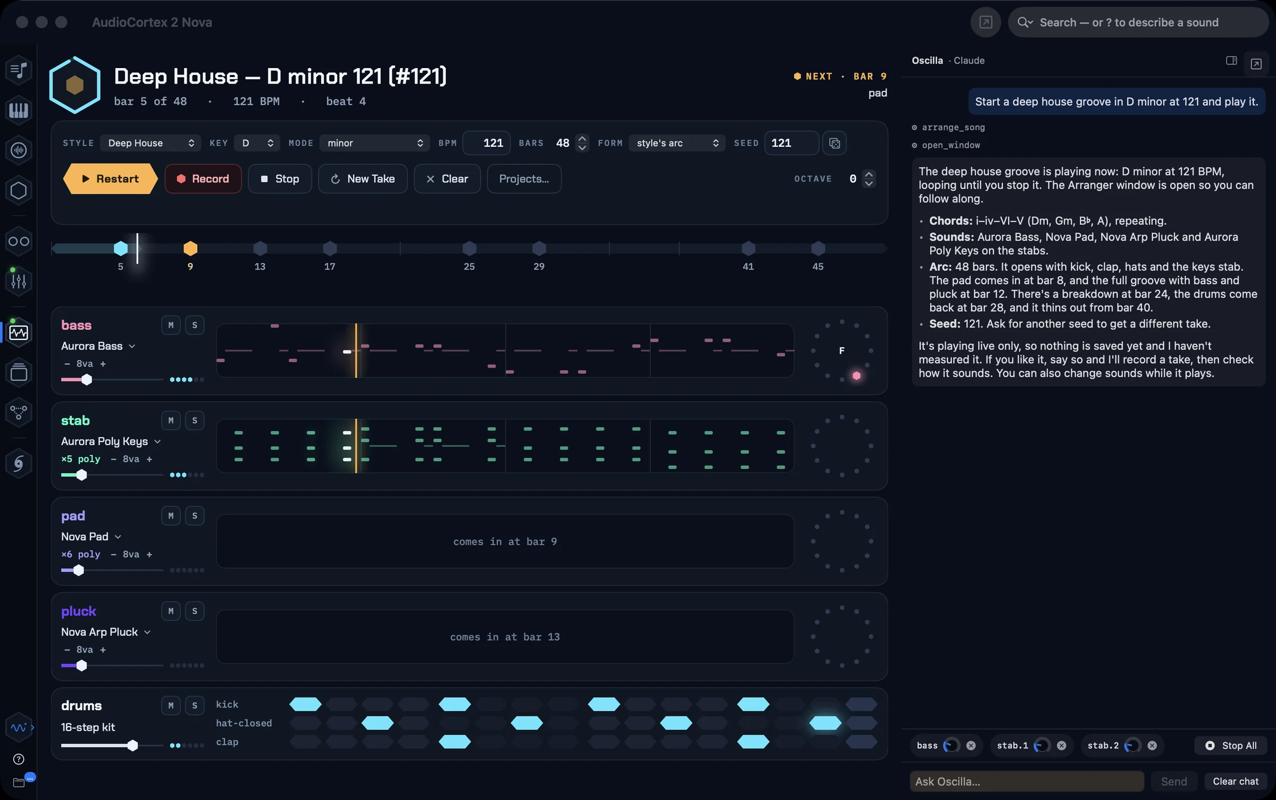1276x800 pixels.
Task: Open the Form dropdown showing style's arc
Action: [x=677, y=143]
